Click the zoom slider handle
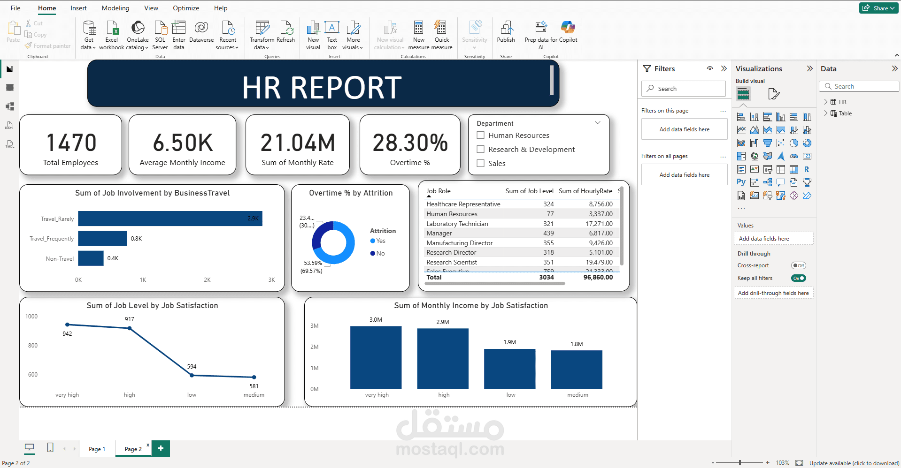This screenshot has width=901, height=468. (x=740, y=463)
